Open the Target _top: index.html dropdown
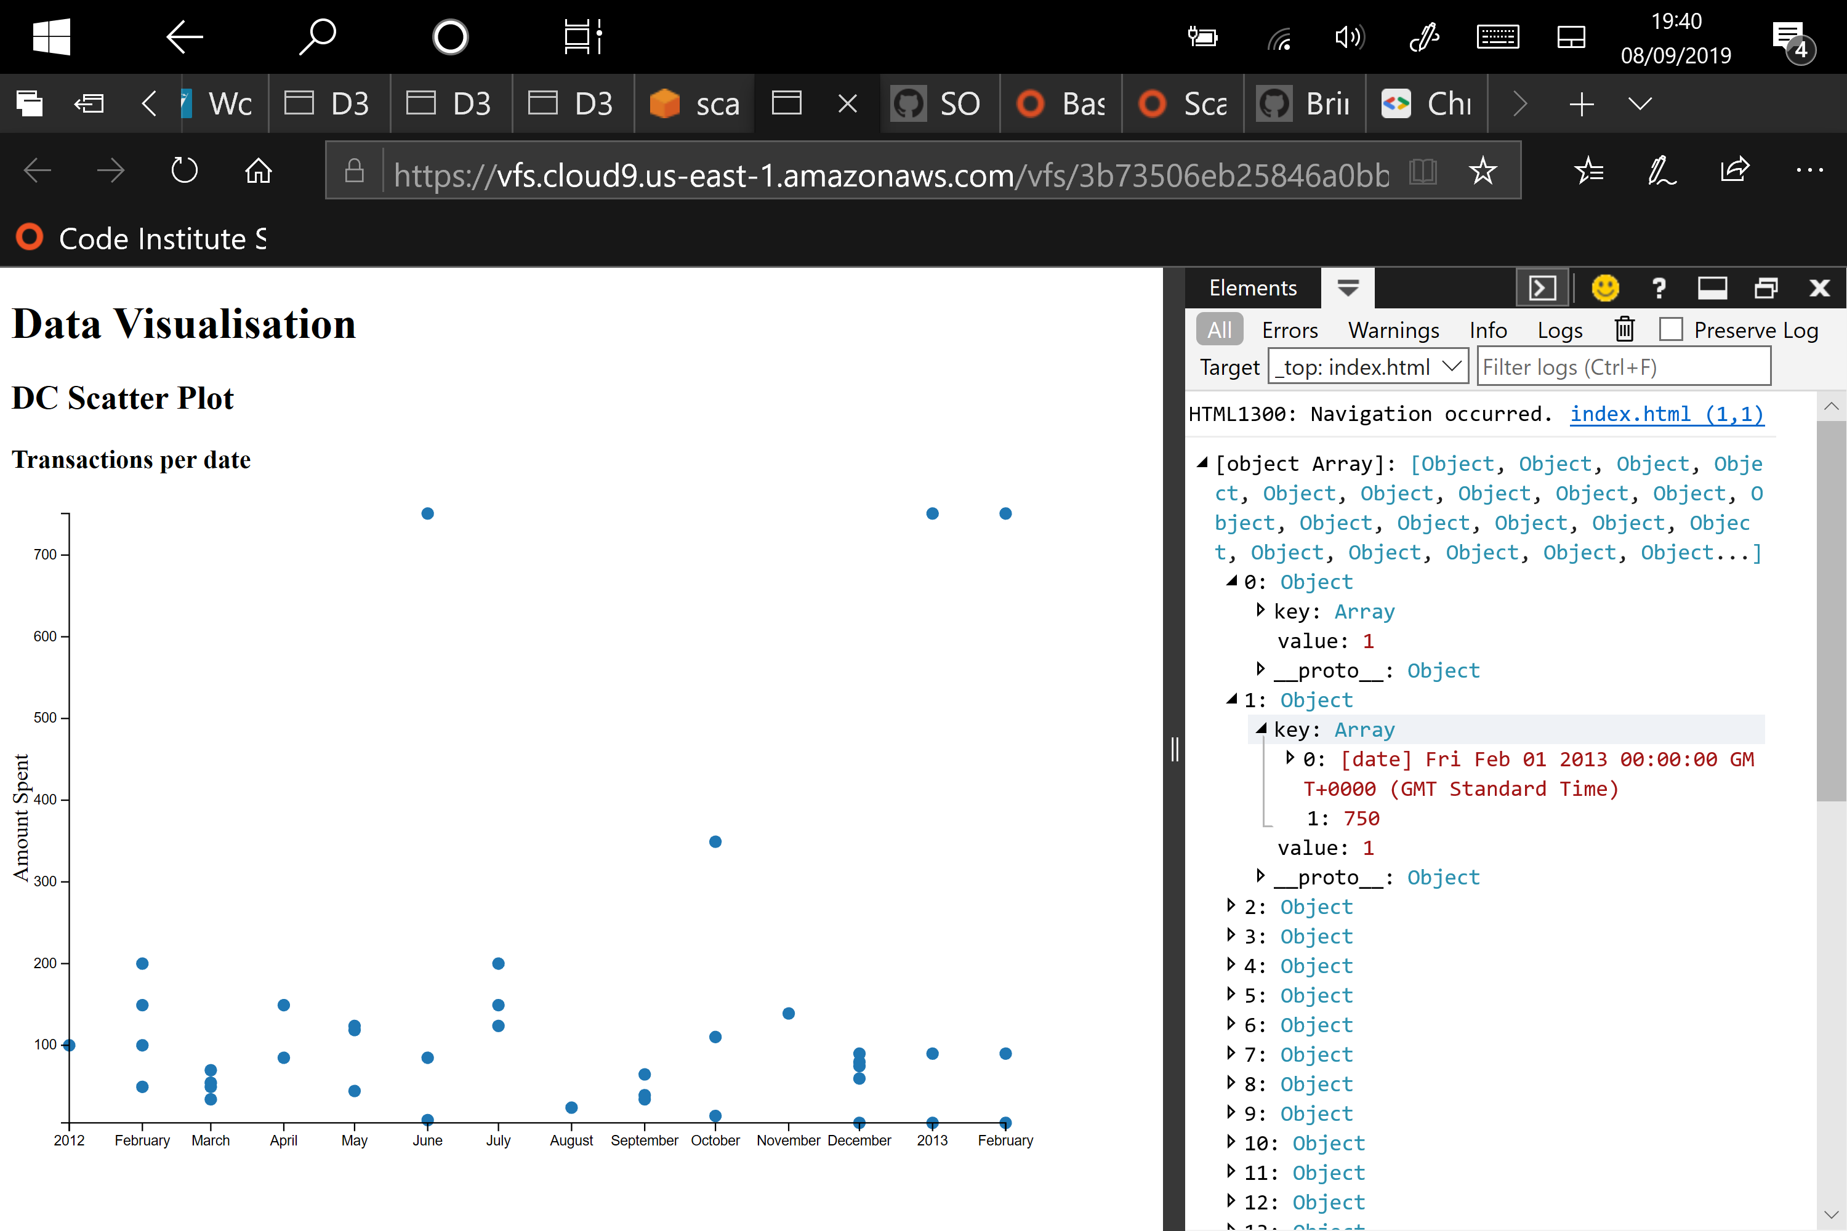This screenshot has height=1231, width=1847. tap(1368, 367)
